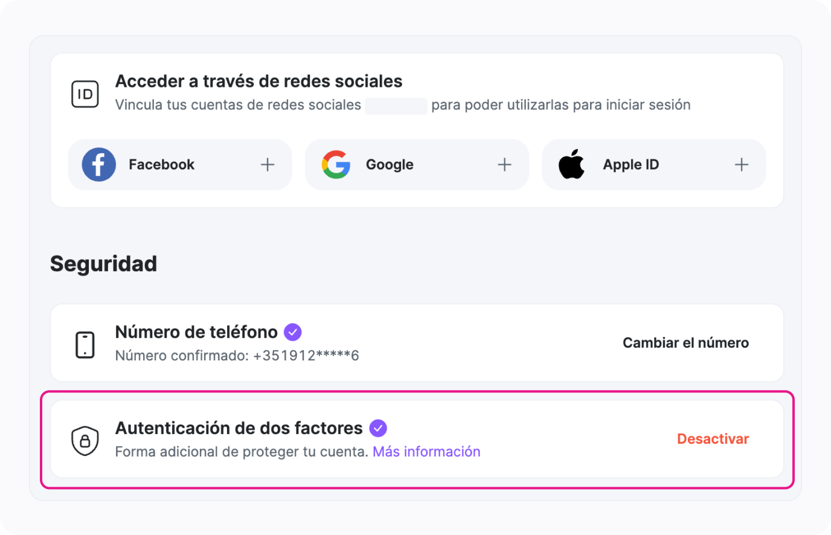The height and width of the screenshot is (535, 831).
Task: Click the verified badge next to Autenticación de dos factores
Action: pos(378,428)
